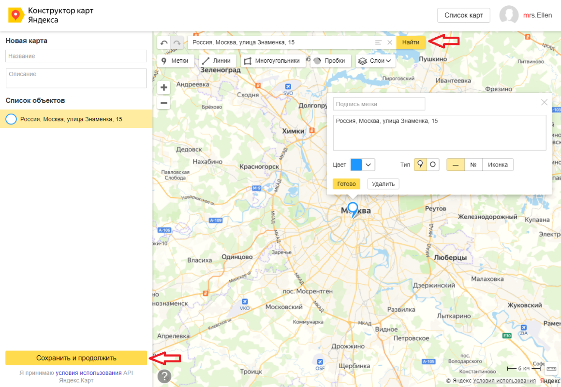
Task: Select the № numbered marker option
Action: click(x=473, y=165)
